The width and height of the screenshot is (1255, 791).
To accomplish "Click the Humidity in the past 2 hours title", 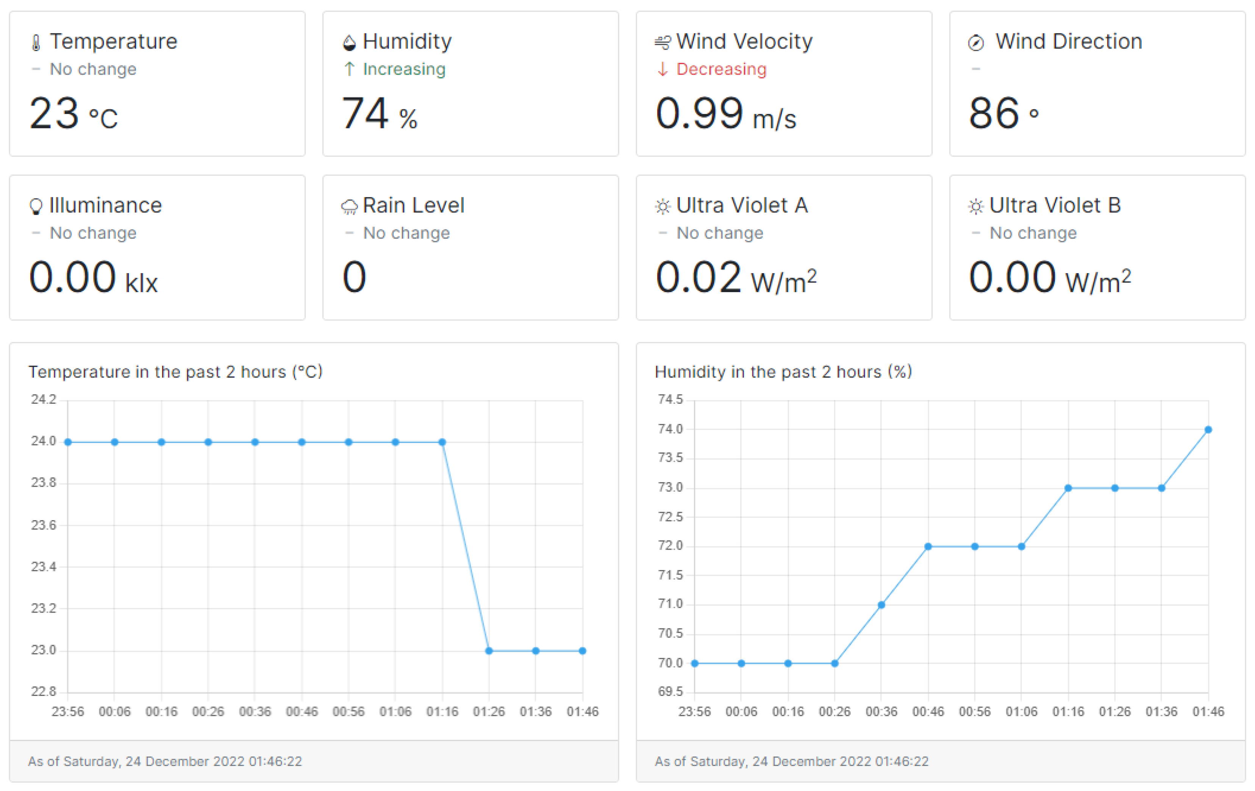I will click(783, 372).
